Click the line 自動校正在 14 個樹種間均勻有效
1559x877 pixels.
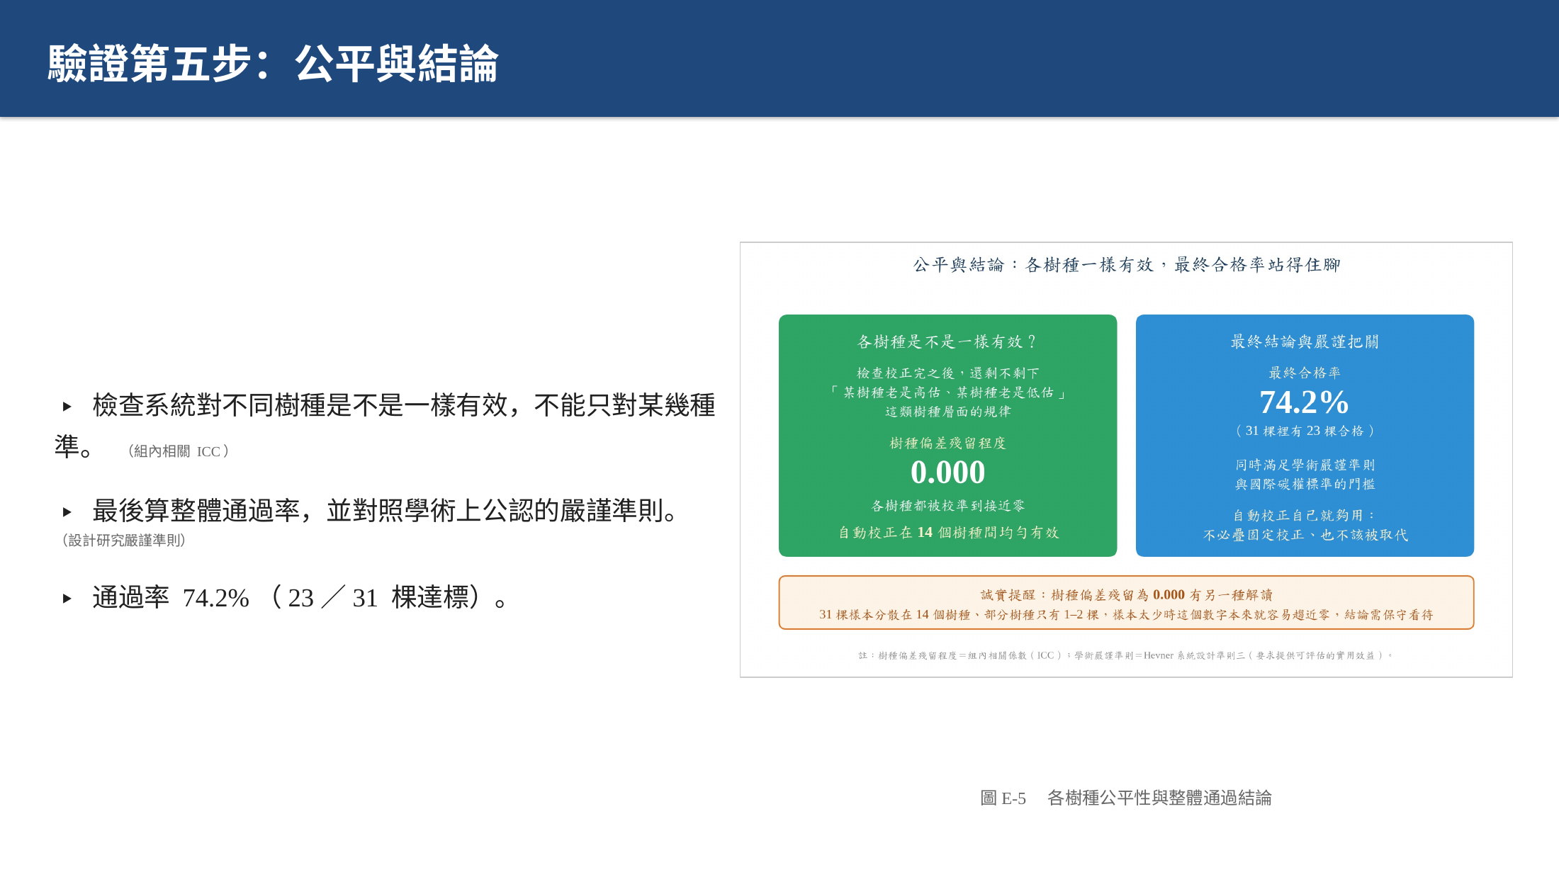click(948, 532)
